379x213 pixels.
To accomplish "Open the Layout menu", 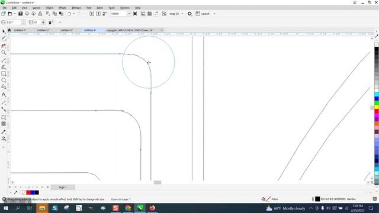I will pos(36,8).
